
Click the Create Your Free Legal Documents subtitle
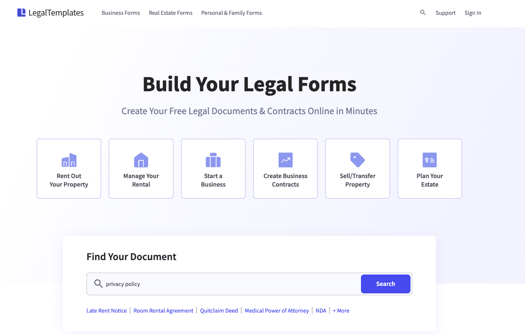click(249, 111)
